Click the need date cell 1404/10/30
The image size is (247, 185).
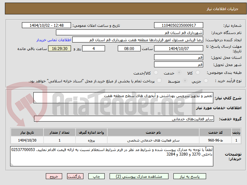[27, 140]
